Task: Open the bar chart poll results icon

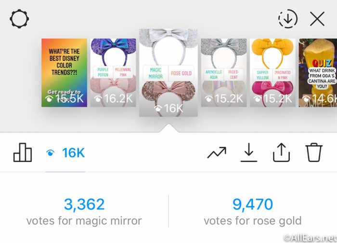Action: 23,152
